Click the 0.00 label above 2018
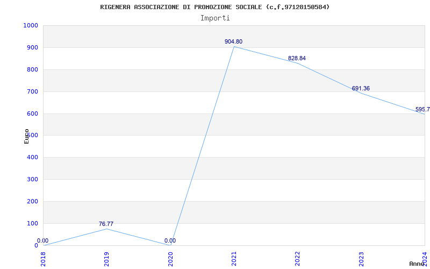 tap(43, 240)
